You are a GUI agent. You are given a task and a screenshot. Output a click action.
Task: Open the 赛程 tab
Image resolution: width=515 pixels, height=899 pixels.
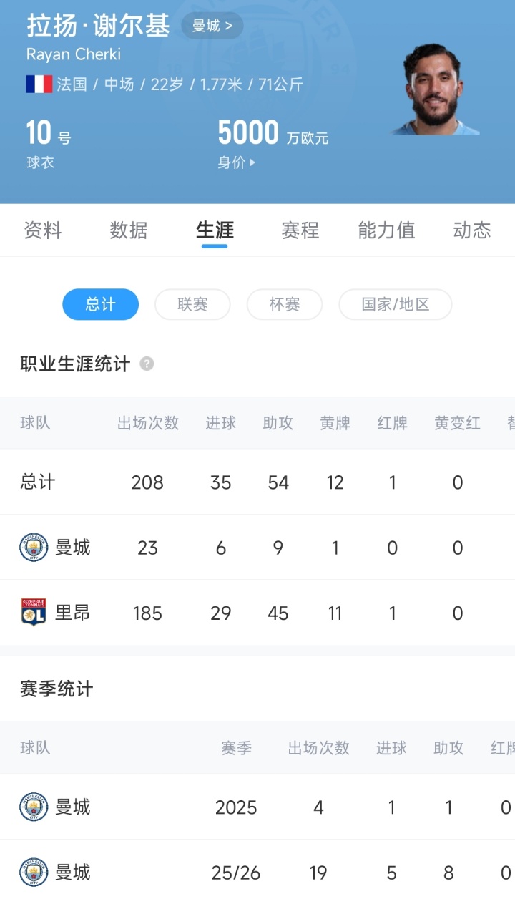(300, 230)
